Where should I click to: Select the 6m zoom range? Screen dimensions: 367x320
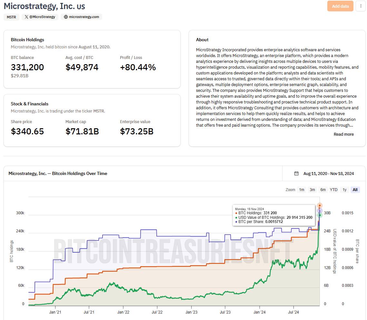pyautogui.click(x=323, y=190)
